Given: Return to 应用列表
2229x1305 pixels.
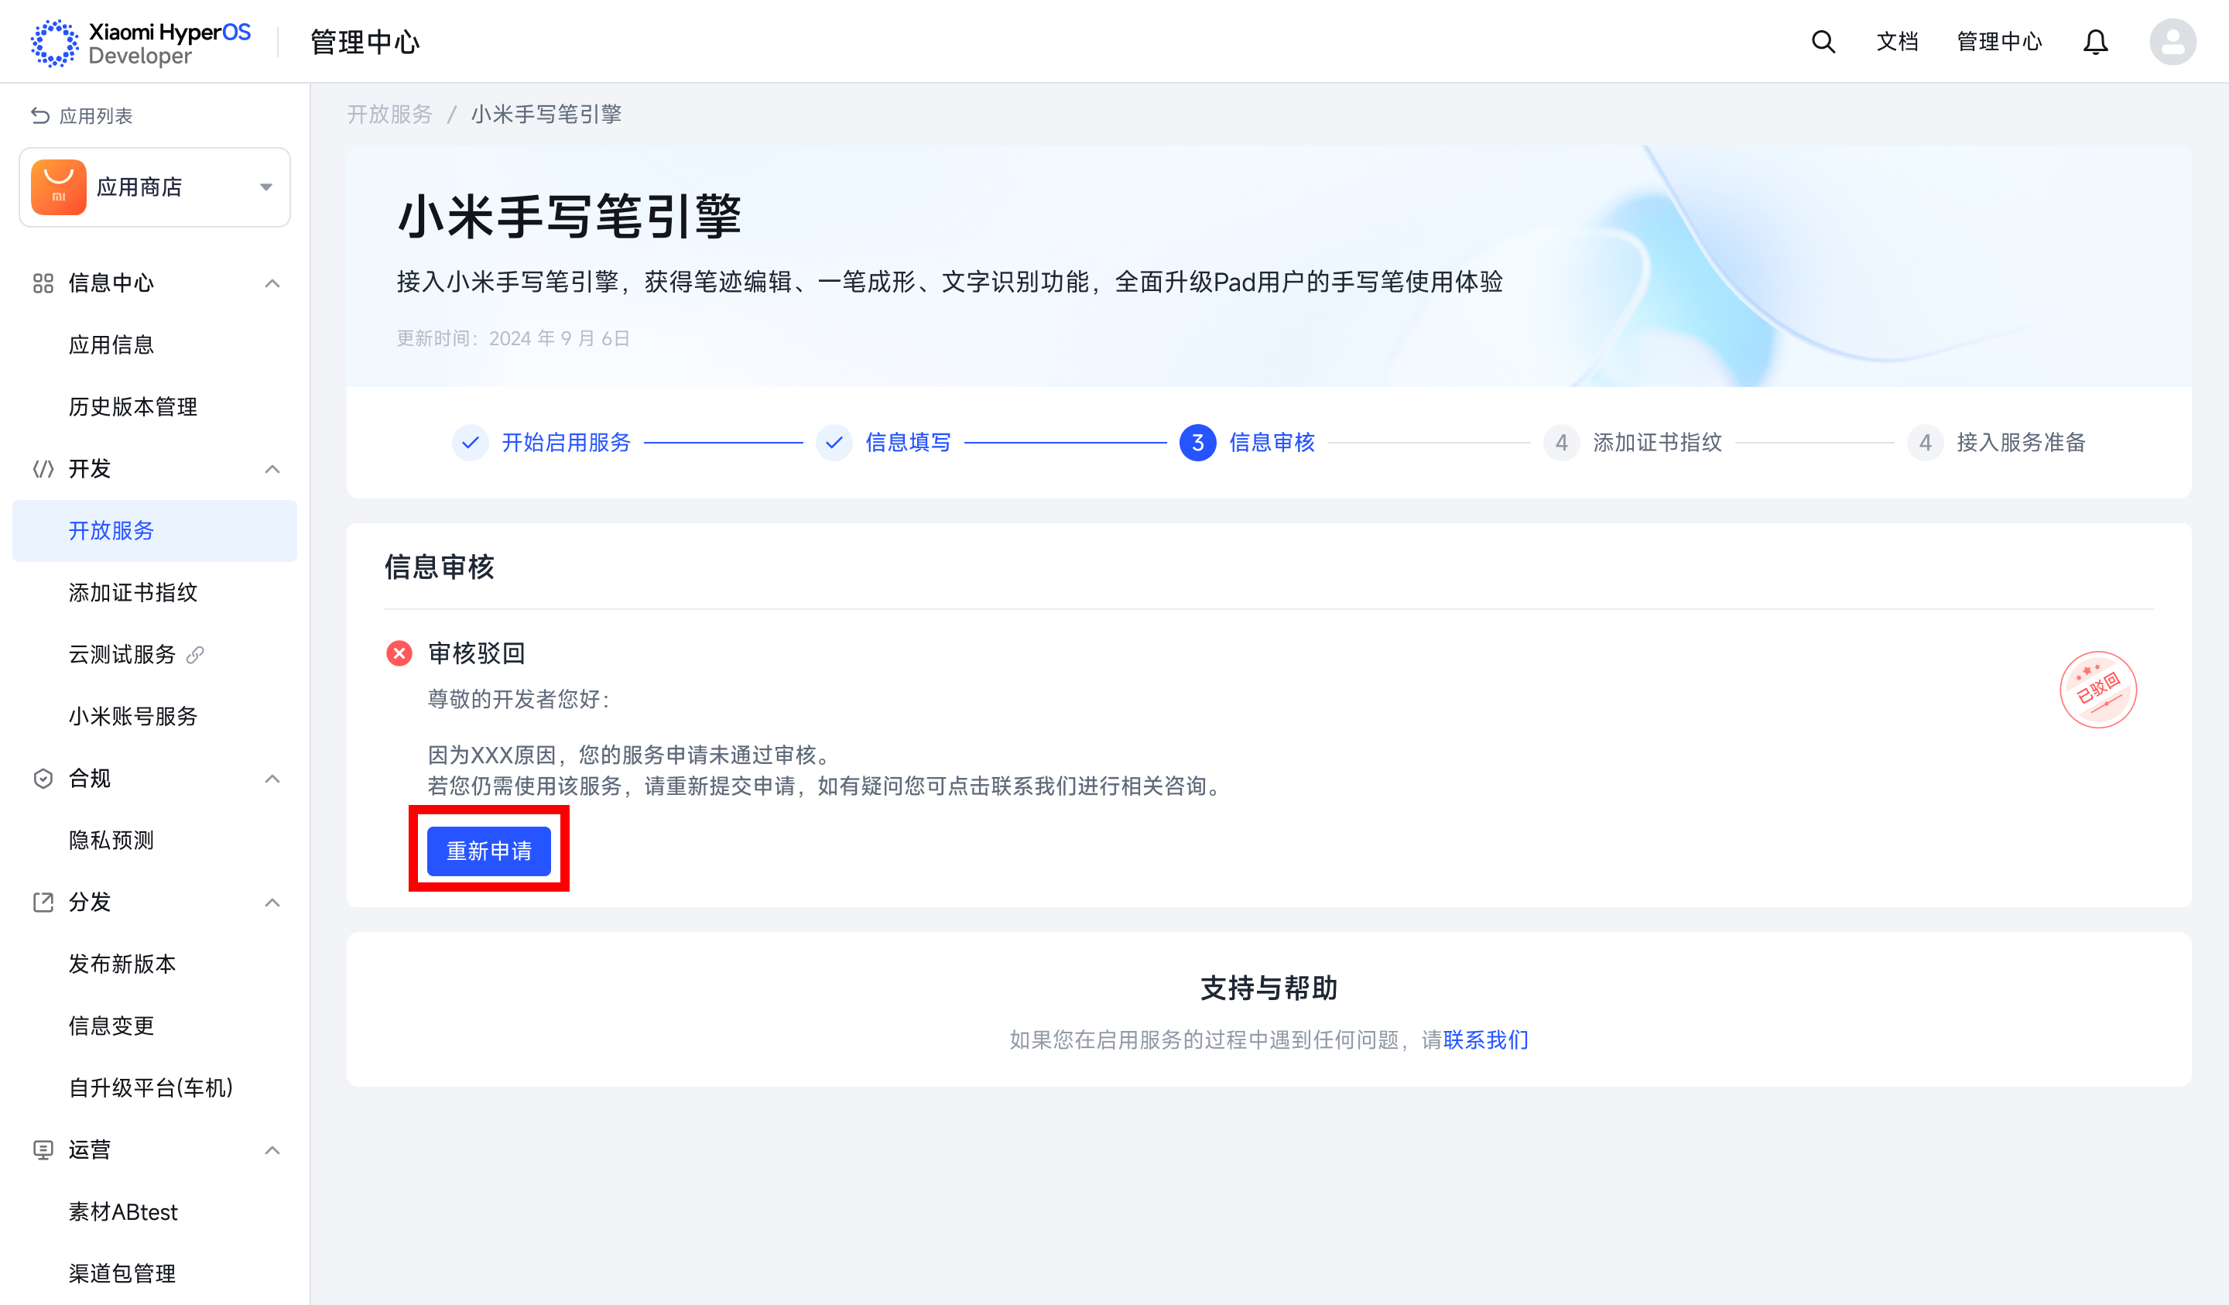Looking at the screenshot, I should pyautogui.click(x=95, y=116).
